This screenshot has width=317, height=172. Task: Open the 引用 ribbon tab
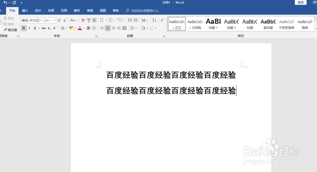[x=64, y=11]
